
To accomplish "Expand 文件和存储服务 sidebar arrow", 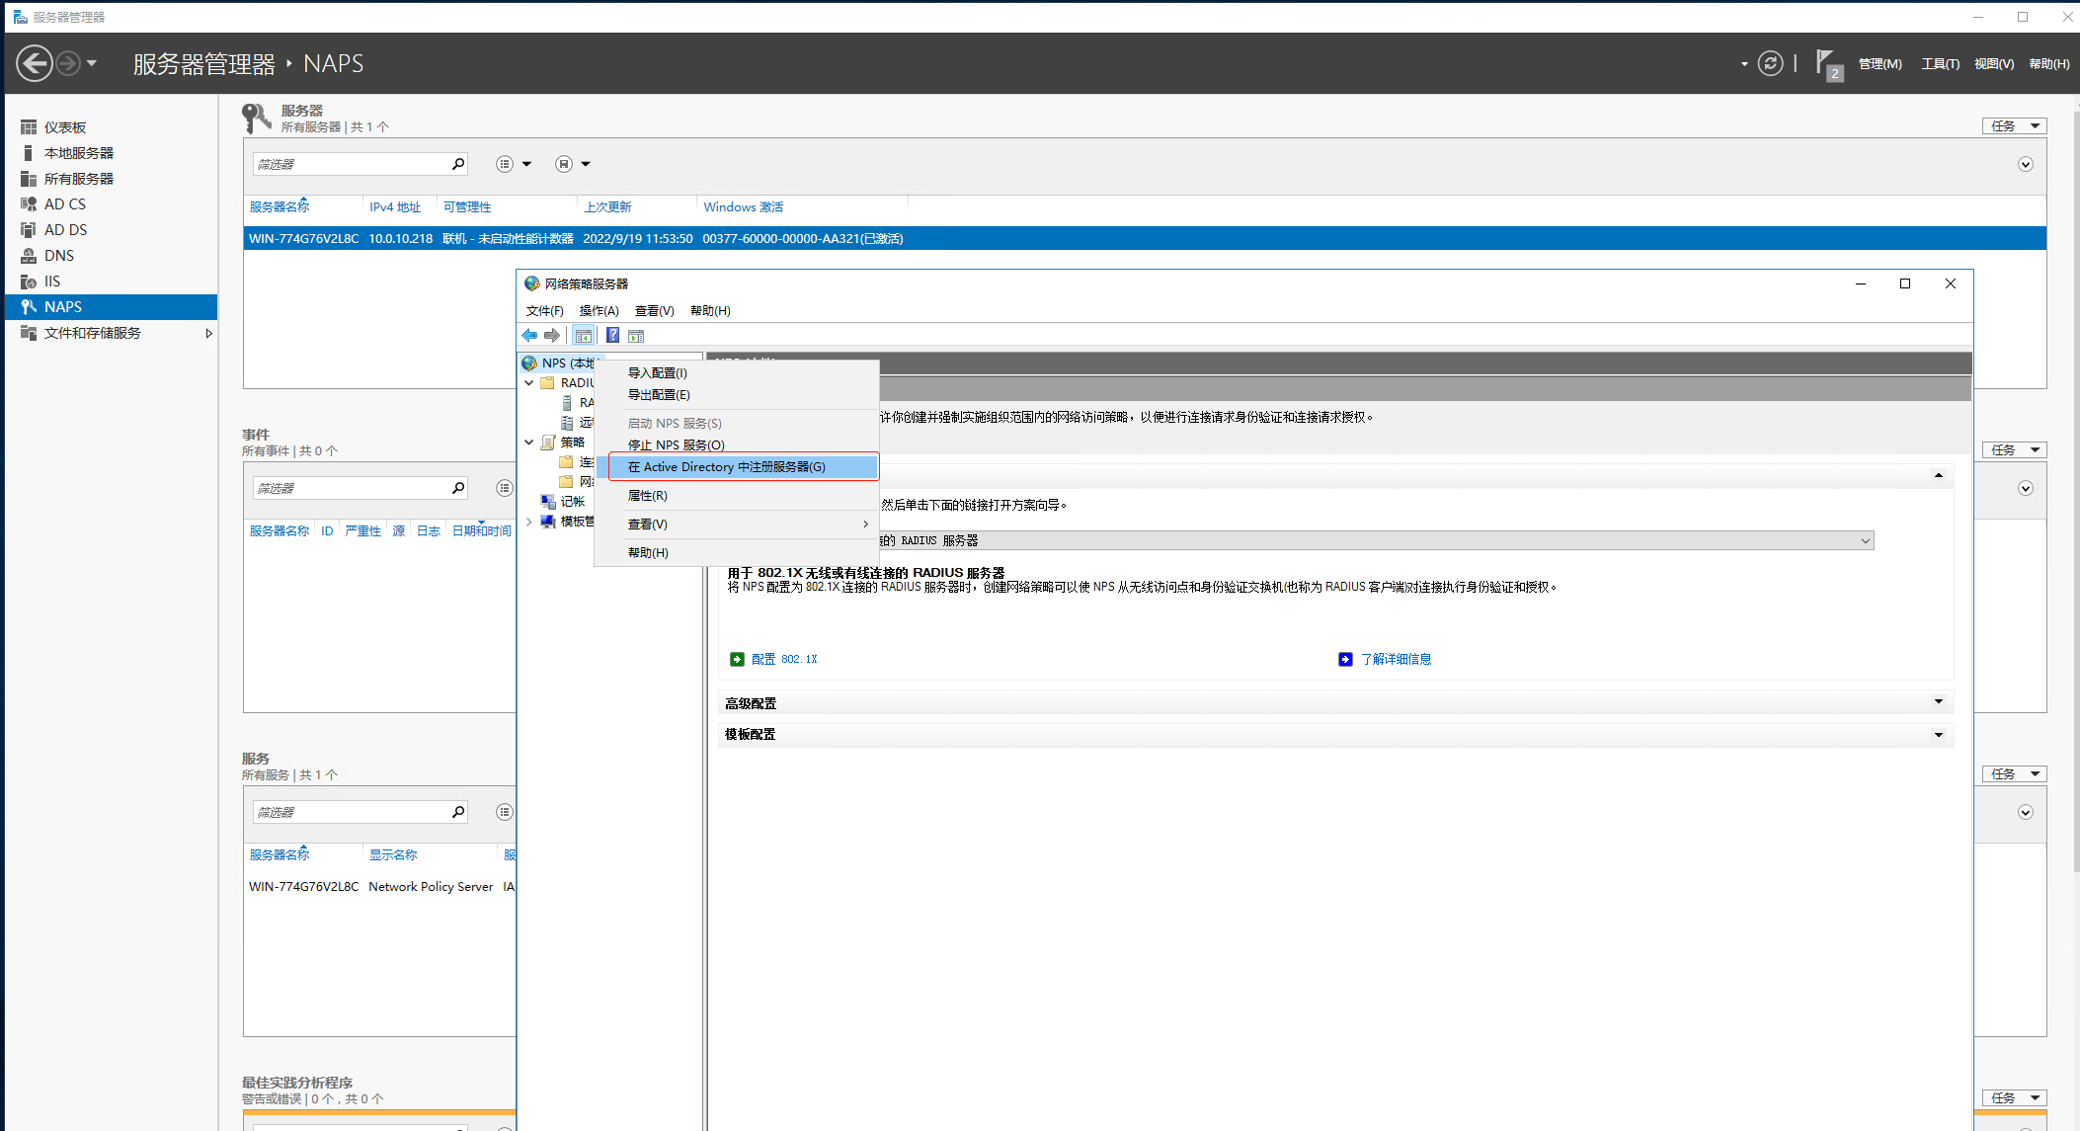I will coord(208,333).
